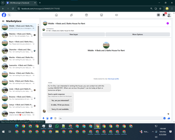Click the View buyer button
175x140 pixels.
click(73, 34)
